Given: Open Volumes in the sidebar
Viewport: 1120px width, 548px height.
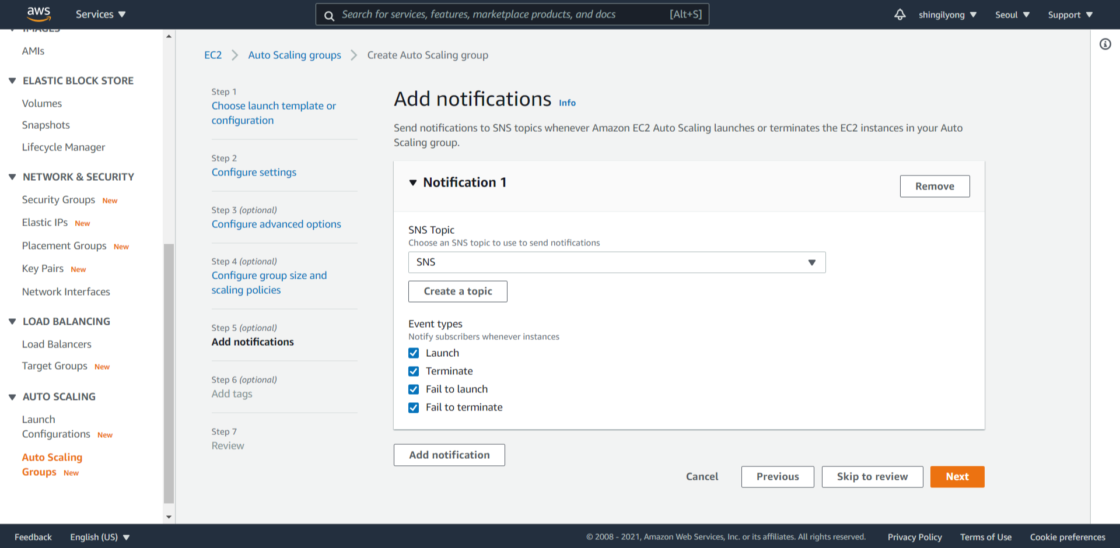Looking at the screenshot, I should 42,103.
